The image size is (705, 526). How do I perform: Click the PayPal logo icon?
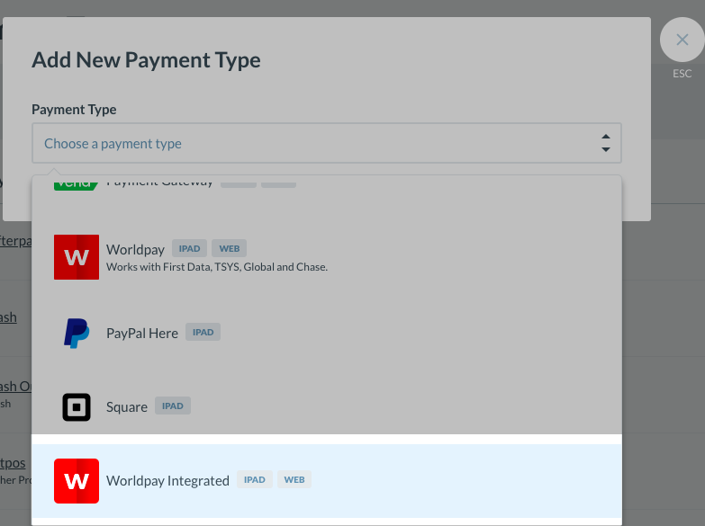[x=77, y=333]
